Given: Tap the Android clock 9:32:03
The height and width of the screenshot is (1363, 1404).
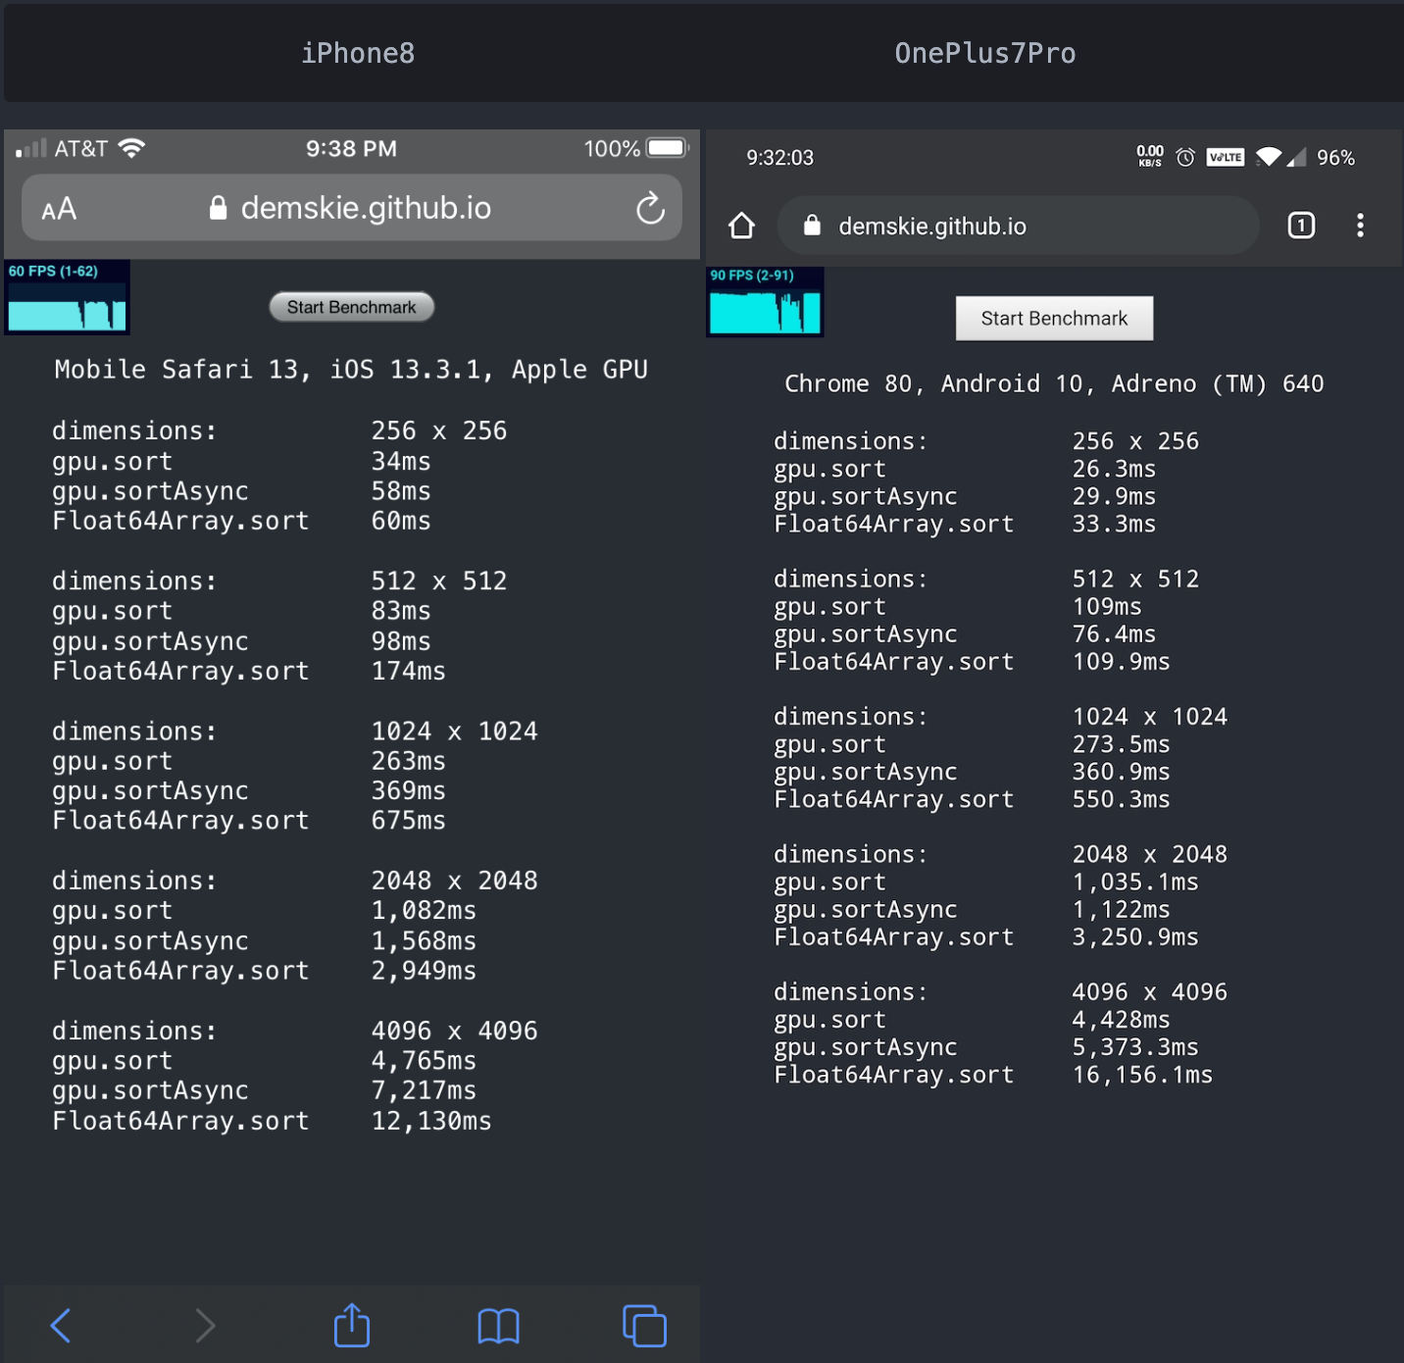Looking at the screenshot, I should (x=779, y=158).
